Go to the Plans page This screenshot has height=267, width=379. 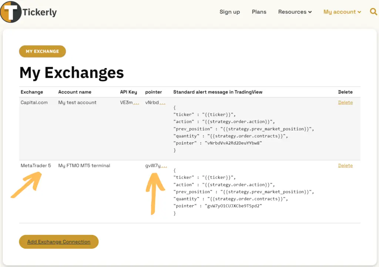(259, 12)
